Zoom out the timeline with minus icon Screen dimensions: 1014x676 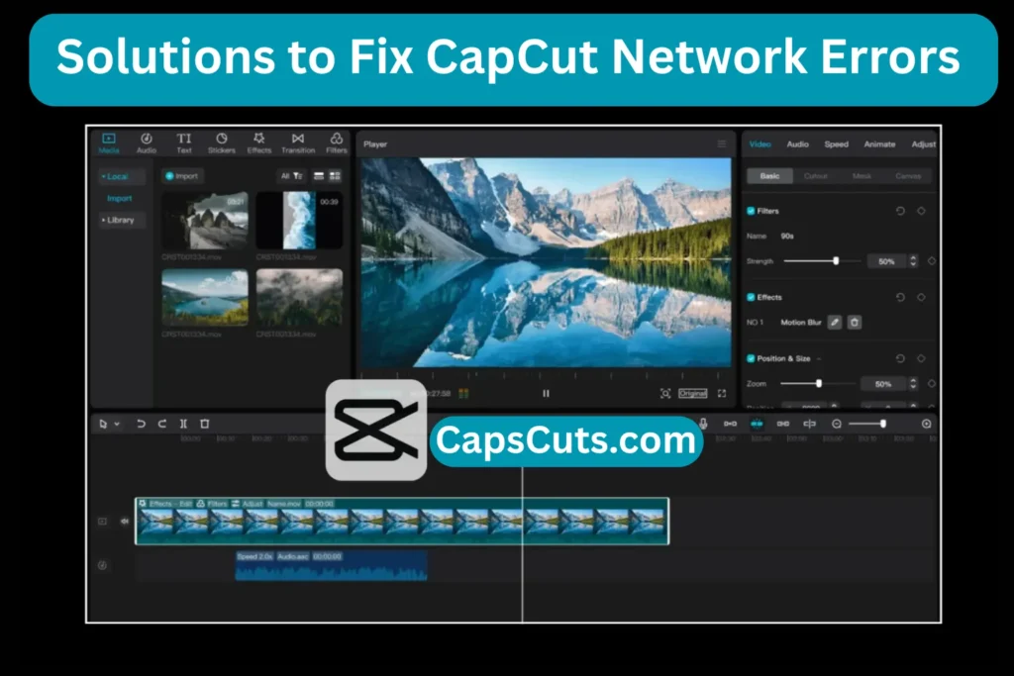click(x=836, y=424)
